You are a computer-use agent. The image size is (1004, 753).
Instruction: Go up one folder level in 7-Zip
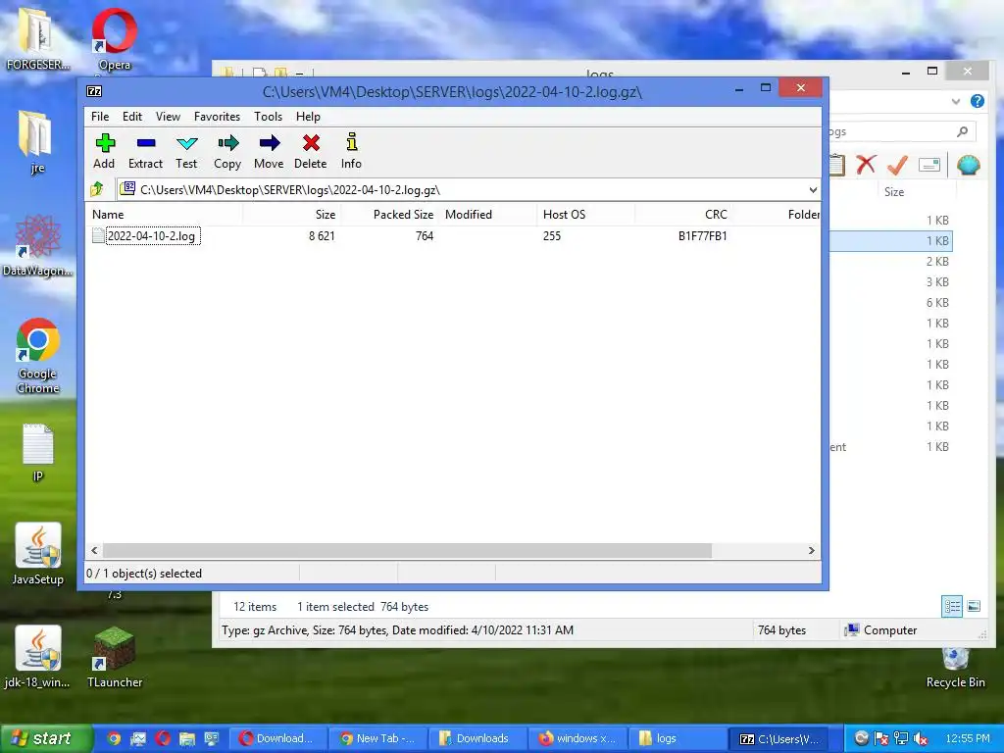[x=97, y=189]
